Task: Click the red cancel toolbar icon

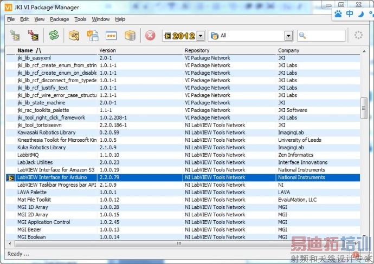Action: (150, 36)
